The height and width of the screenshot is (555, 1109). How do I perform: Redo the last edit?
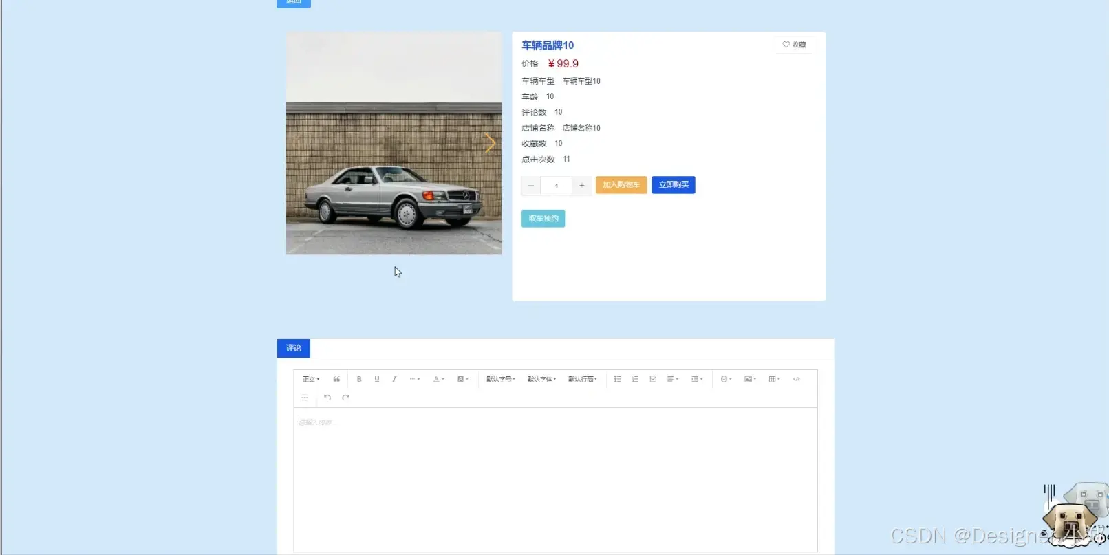[x=345, y=398]
